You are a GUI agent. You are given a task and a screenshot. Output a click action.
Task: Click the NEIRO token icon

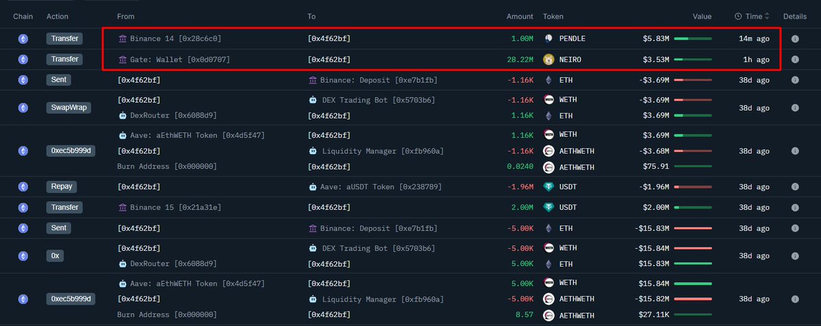tap(548, 59)
